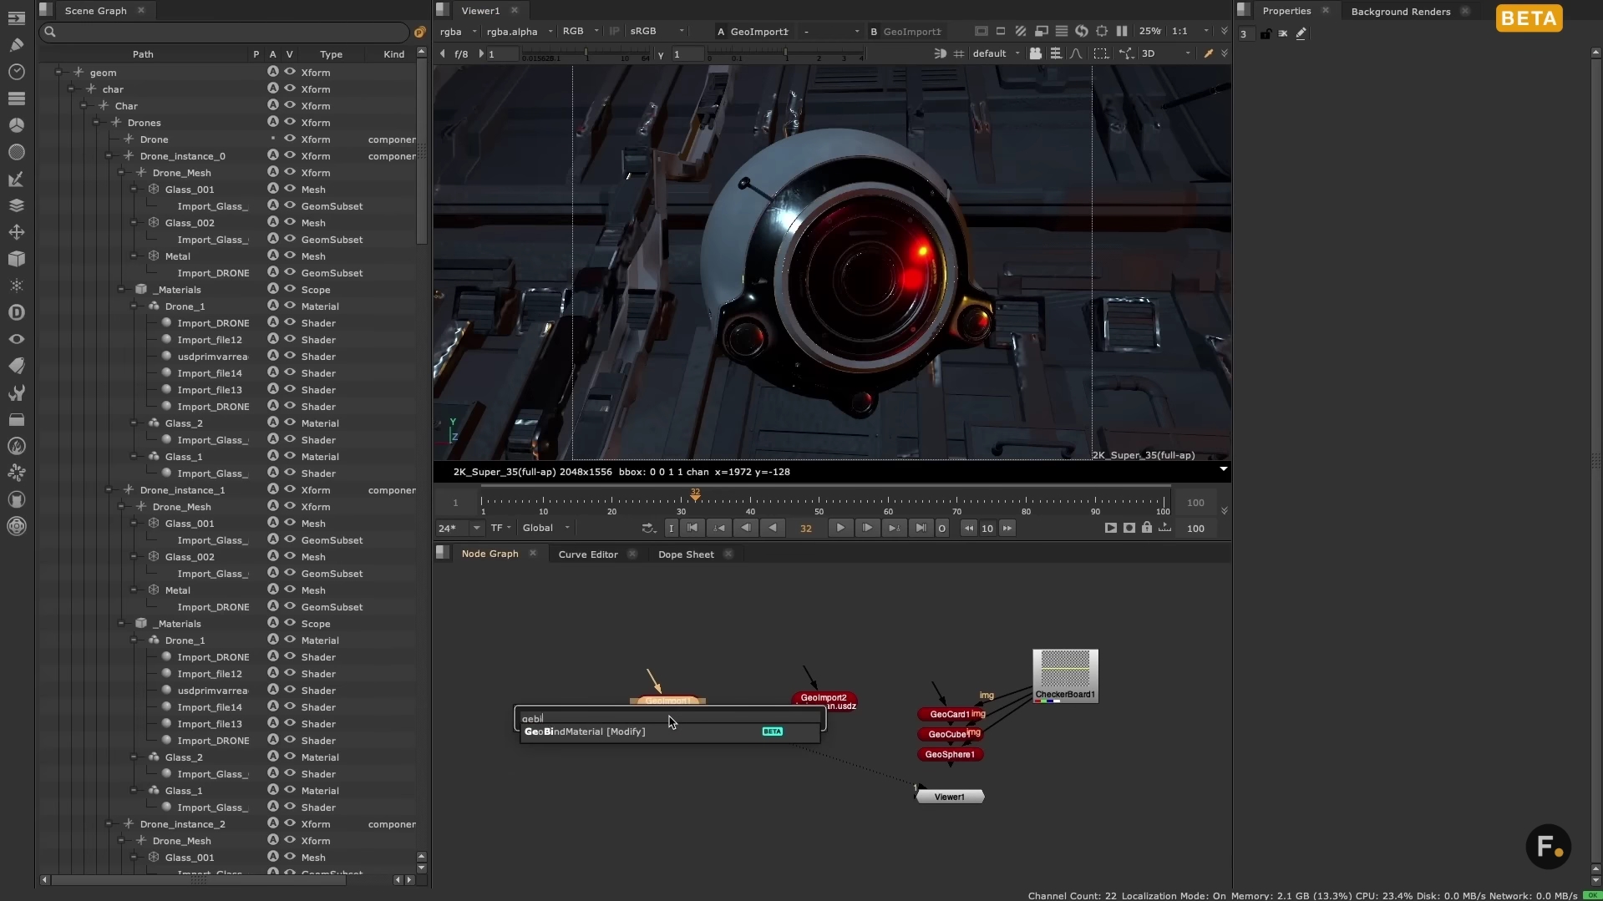Open the rgba channel layer dropdown

[458, 31]
